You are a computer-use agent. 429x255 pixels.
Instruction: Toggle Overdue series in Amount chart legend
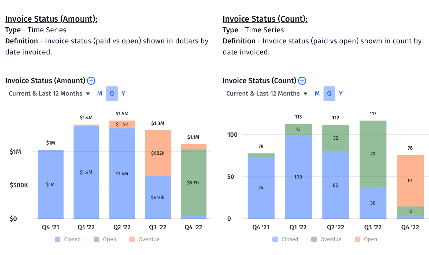point(145,239)
